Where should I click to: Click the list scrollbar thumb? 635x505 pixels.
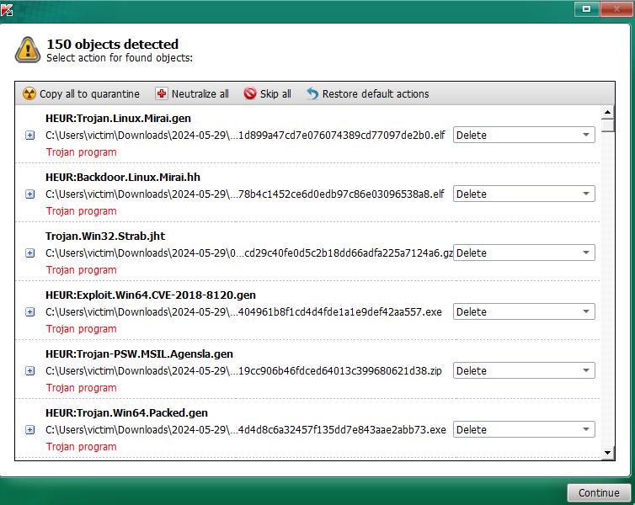tap(607, 125)
